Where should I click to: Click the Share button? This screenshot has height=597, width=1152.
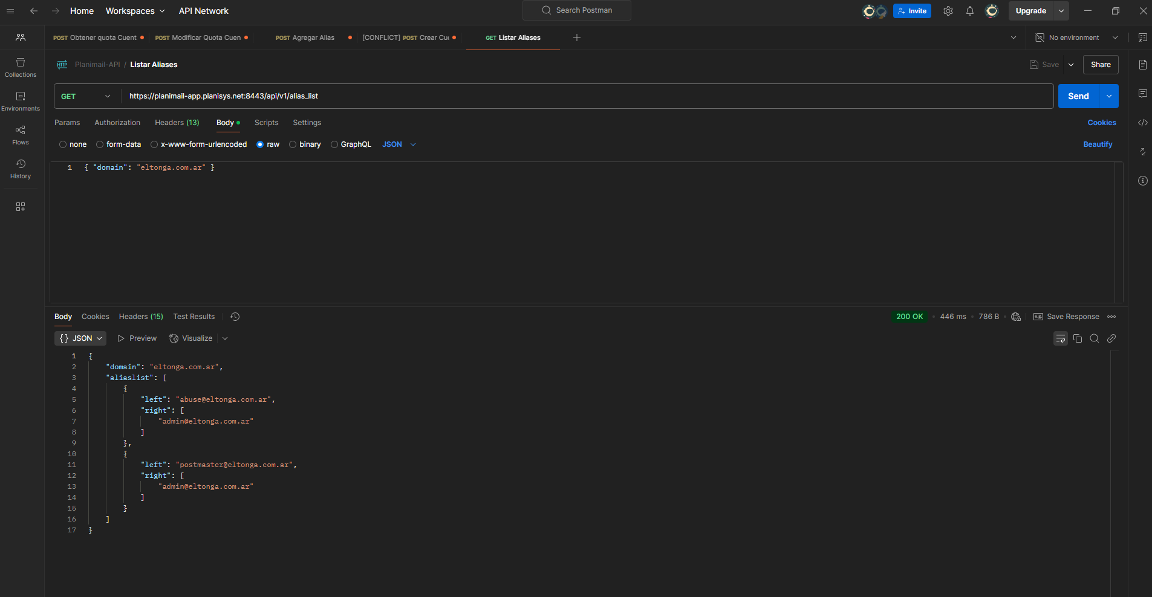pos(1101,65)
